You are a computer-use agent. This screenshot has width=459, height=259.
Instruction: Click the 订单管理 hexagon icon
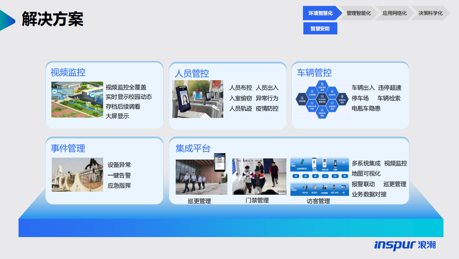(312, 93)
